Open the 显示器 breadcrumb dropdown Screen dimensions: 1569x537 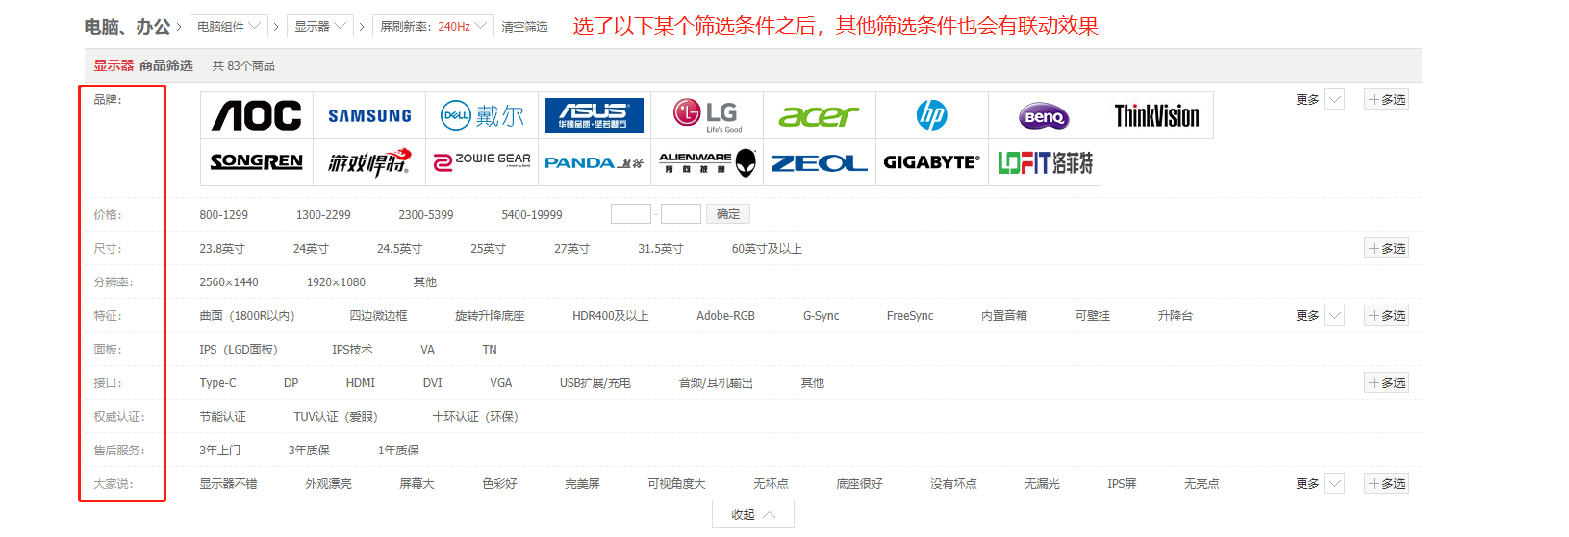pos(320,26)
